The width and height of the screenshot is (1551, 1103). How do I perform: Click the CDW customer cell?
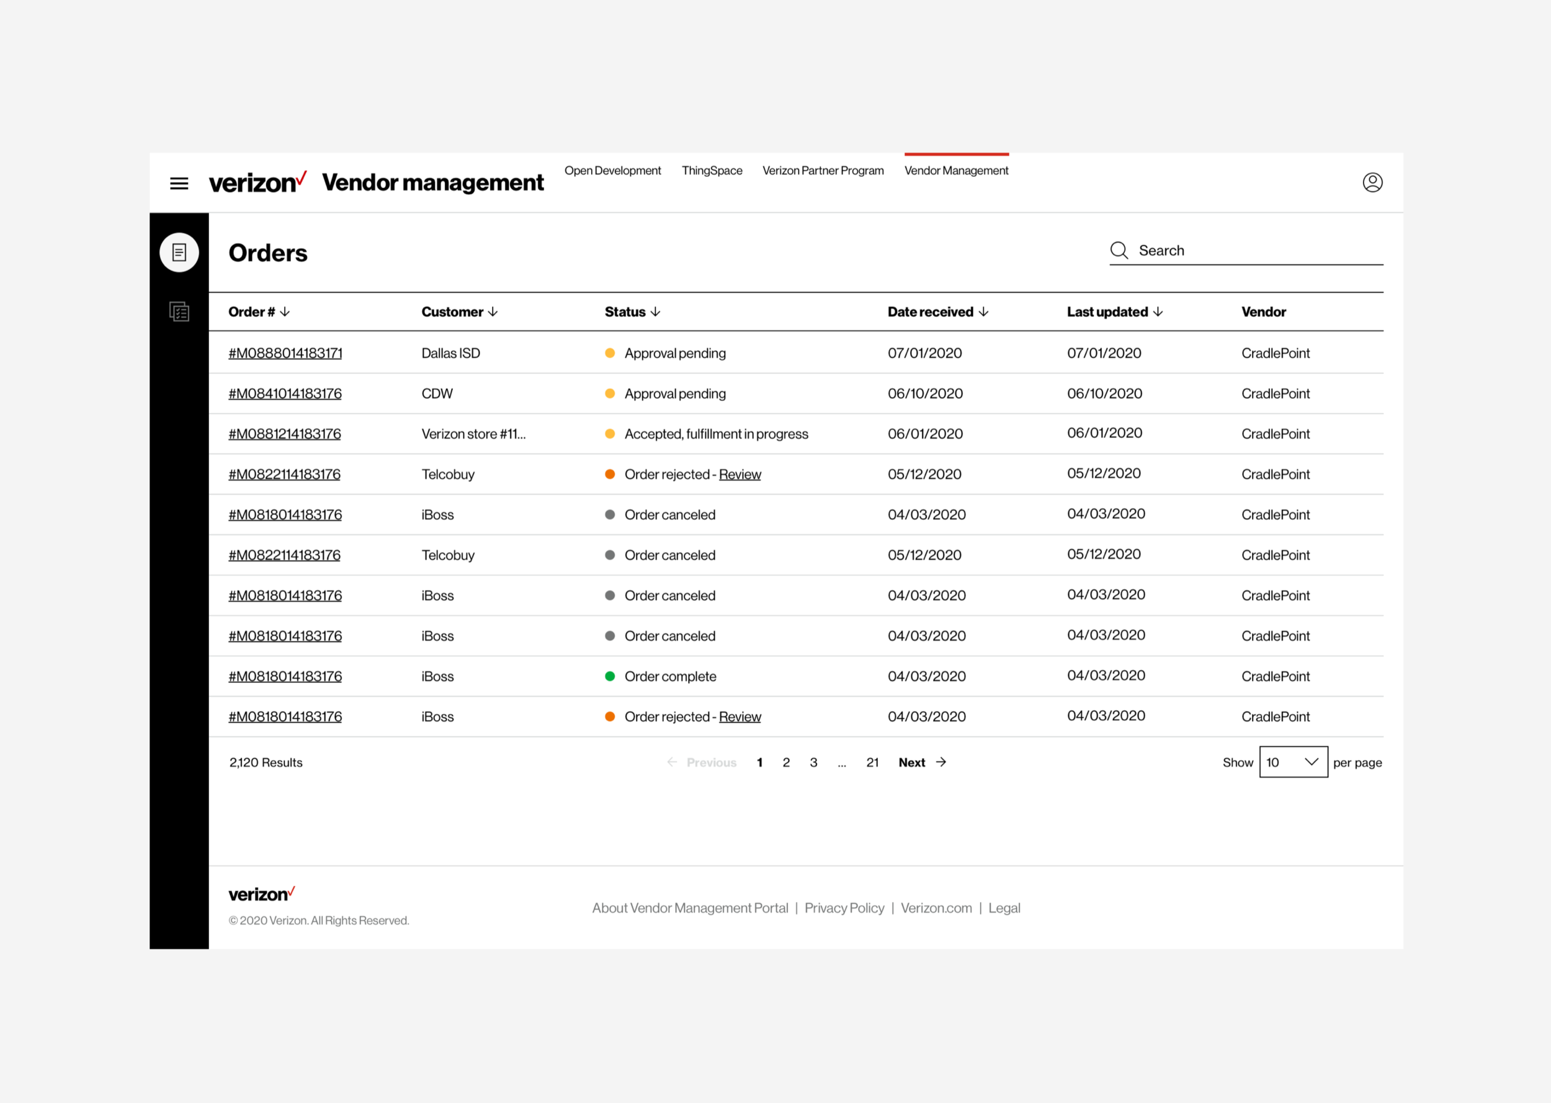(x=437, y=394)
